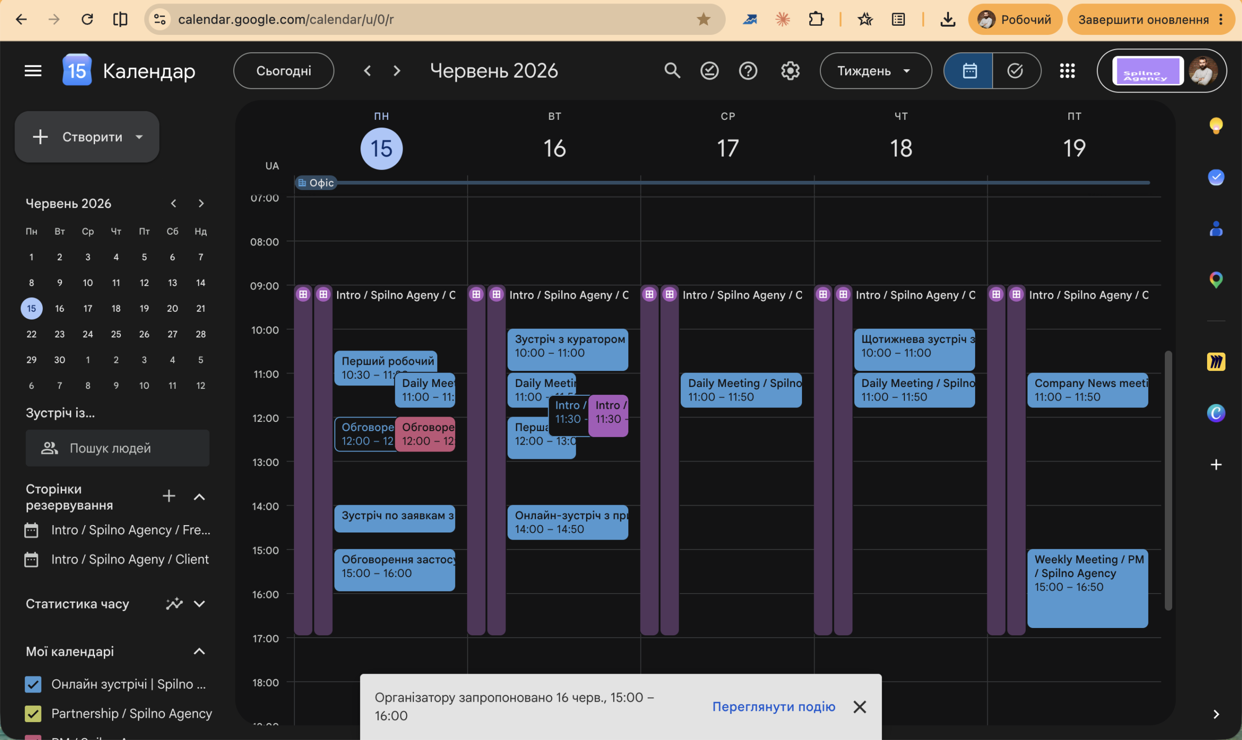Get more add-ons plus icon
1242x740 pixels.
(x=1216, y=465)
